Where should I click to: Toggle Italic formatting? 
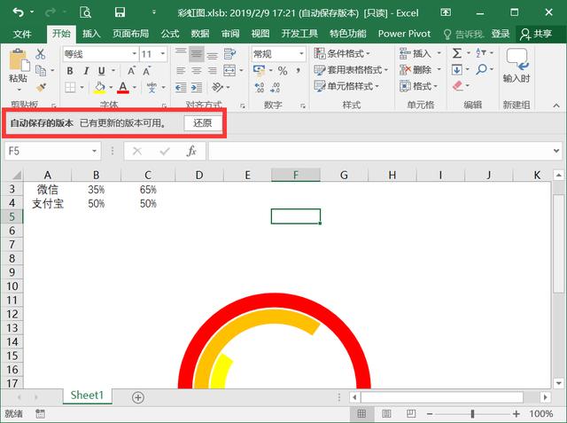86,71
